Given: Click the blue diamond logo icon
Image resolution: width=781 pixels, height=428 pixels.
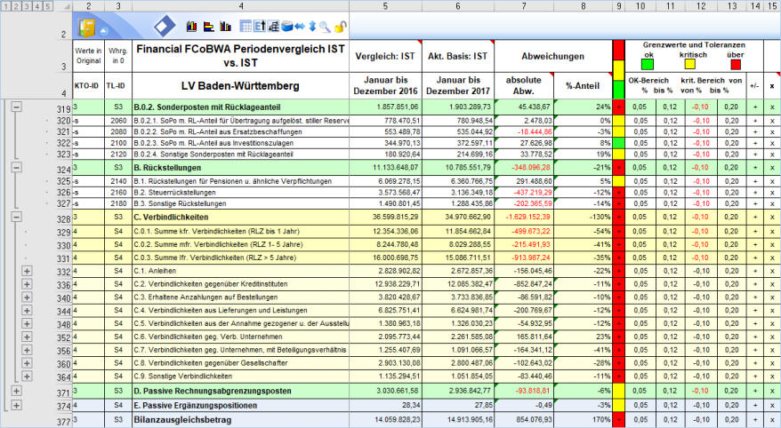Looking at the screenshot, I should coord(164,26).
